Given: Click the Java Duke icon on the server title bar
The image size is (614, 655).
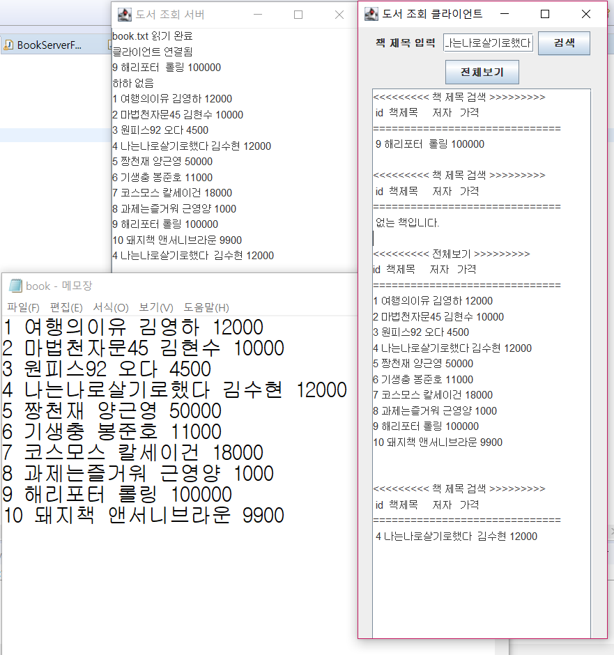Looking at the screenshot, I should (123, 14).
